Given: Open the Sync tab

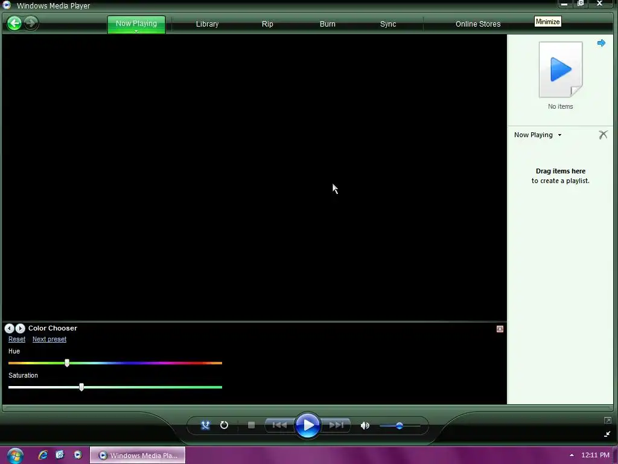Looking at the screenshot, I should pos(388,24).
